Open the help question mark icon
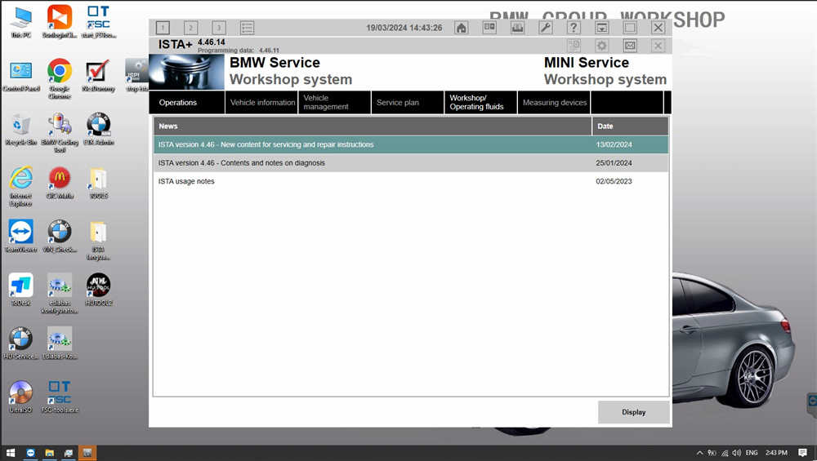Image resolution: width=817 pixels, height=461 pixels. [x=574, y=28]
